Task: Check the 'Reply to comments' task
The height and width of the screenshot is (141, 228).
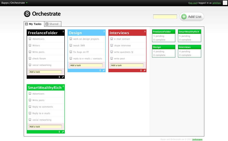Action: [x=30, y=107]
